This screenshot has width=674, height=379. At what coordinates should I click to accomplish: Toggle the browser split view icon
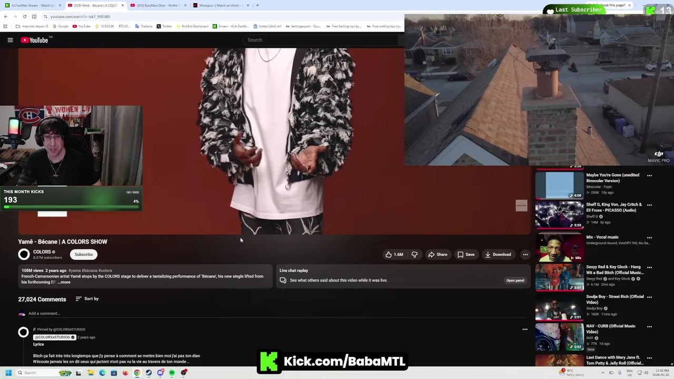tap(34, 16)
